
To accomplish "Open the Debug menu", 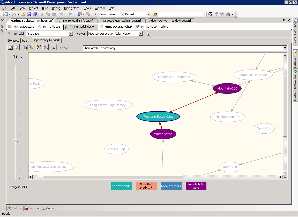I will coord(56,8).
